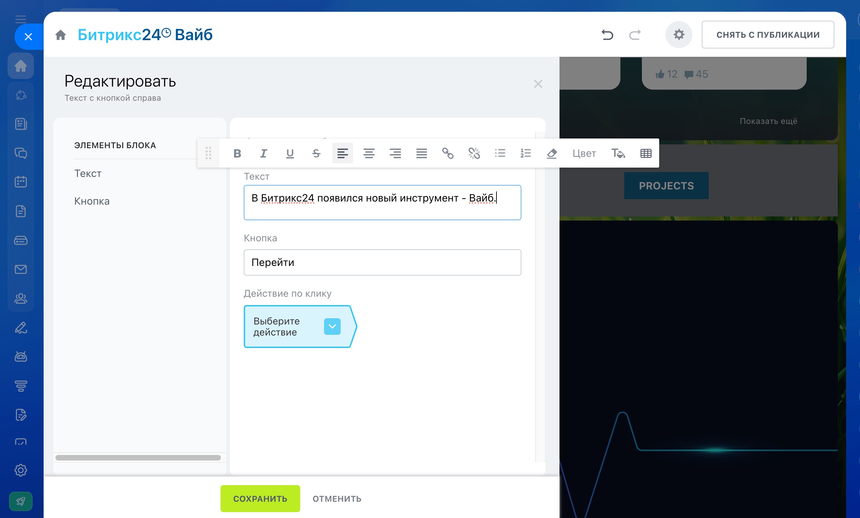860x518 pixels.
Task: Open home section in left sidebar
Action: coord(21,66)
